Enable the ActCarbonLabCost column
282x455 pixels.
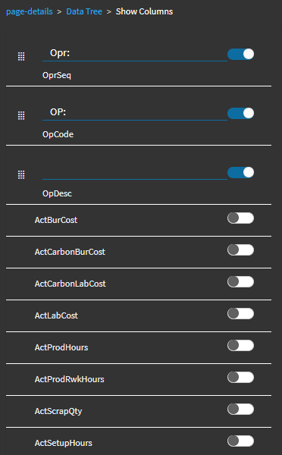click(x=240, y=282)
